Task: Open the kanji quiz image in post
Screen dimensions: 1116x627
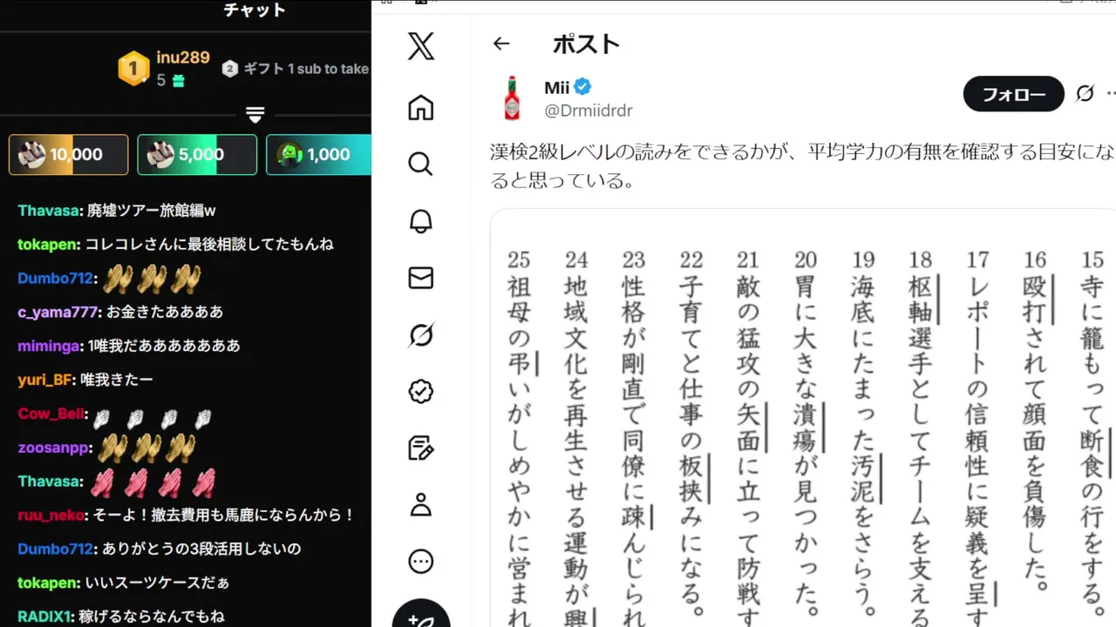Action: [x=803, y=418]
